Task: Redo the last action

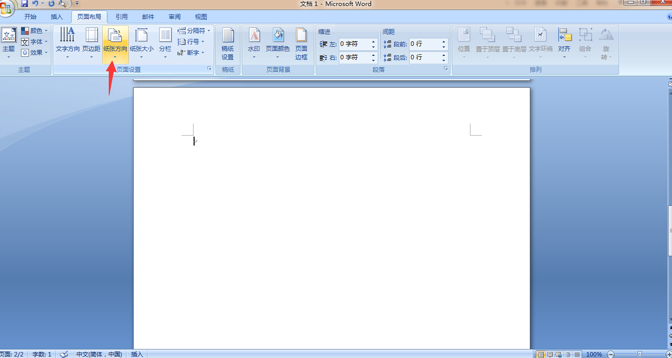Action: 51,3
